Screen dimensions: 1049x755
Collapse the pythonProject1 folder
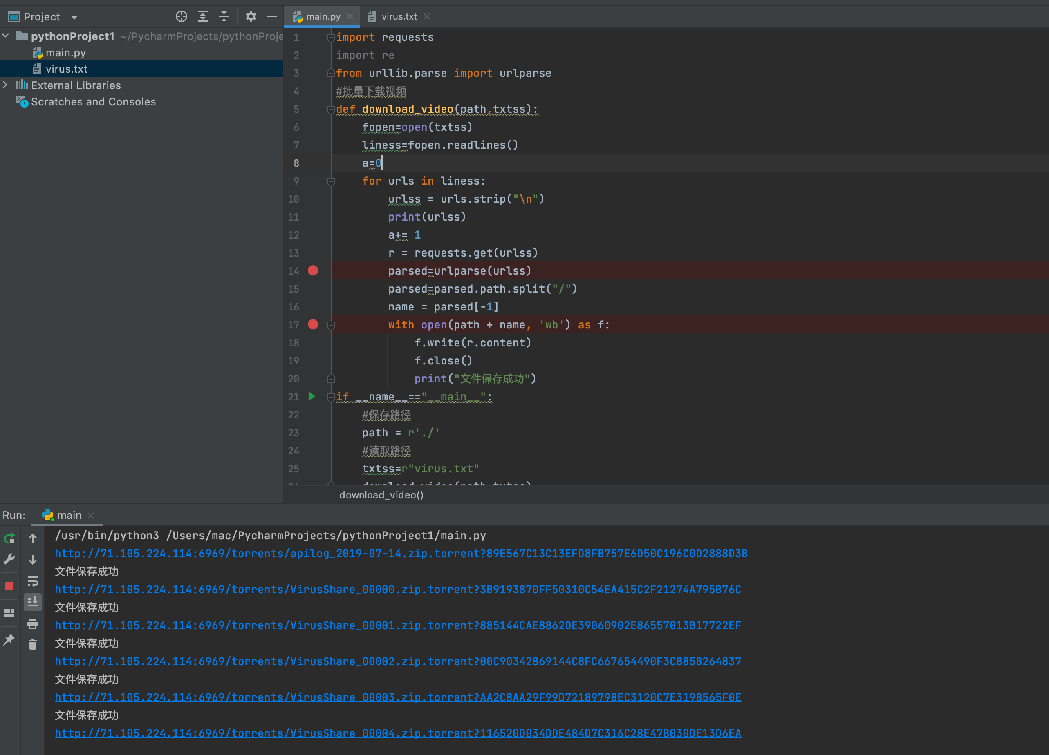[x=6, y=36]
